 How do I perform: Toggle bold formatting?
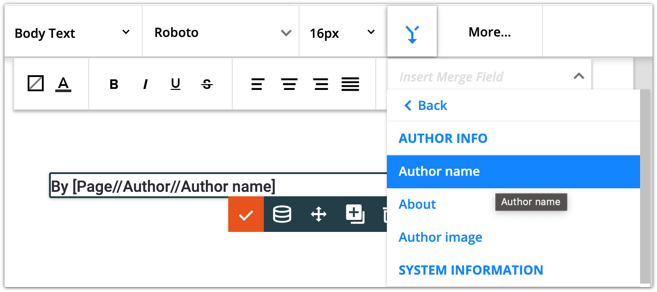tap(114, 84)
